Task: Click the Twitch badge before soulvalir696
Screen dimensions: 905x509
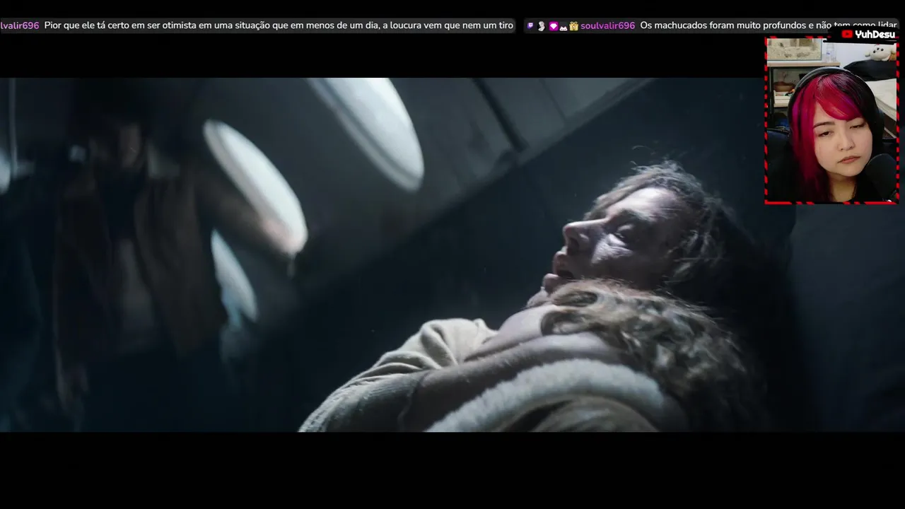Action: tap(530, 25)
